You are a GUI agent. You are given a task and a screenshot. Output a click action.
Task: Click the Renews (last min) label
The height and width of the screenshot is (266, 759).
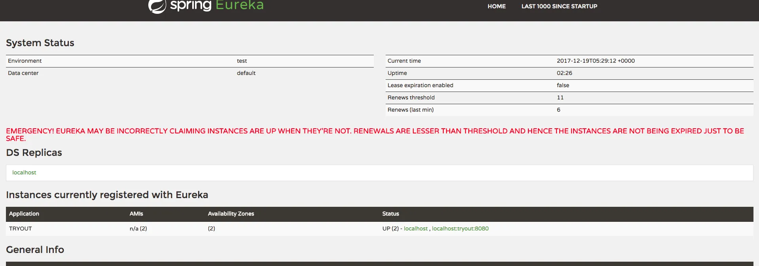[411, 110]
